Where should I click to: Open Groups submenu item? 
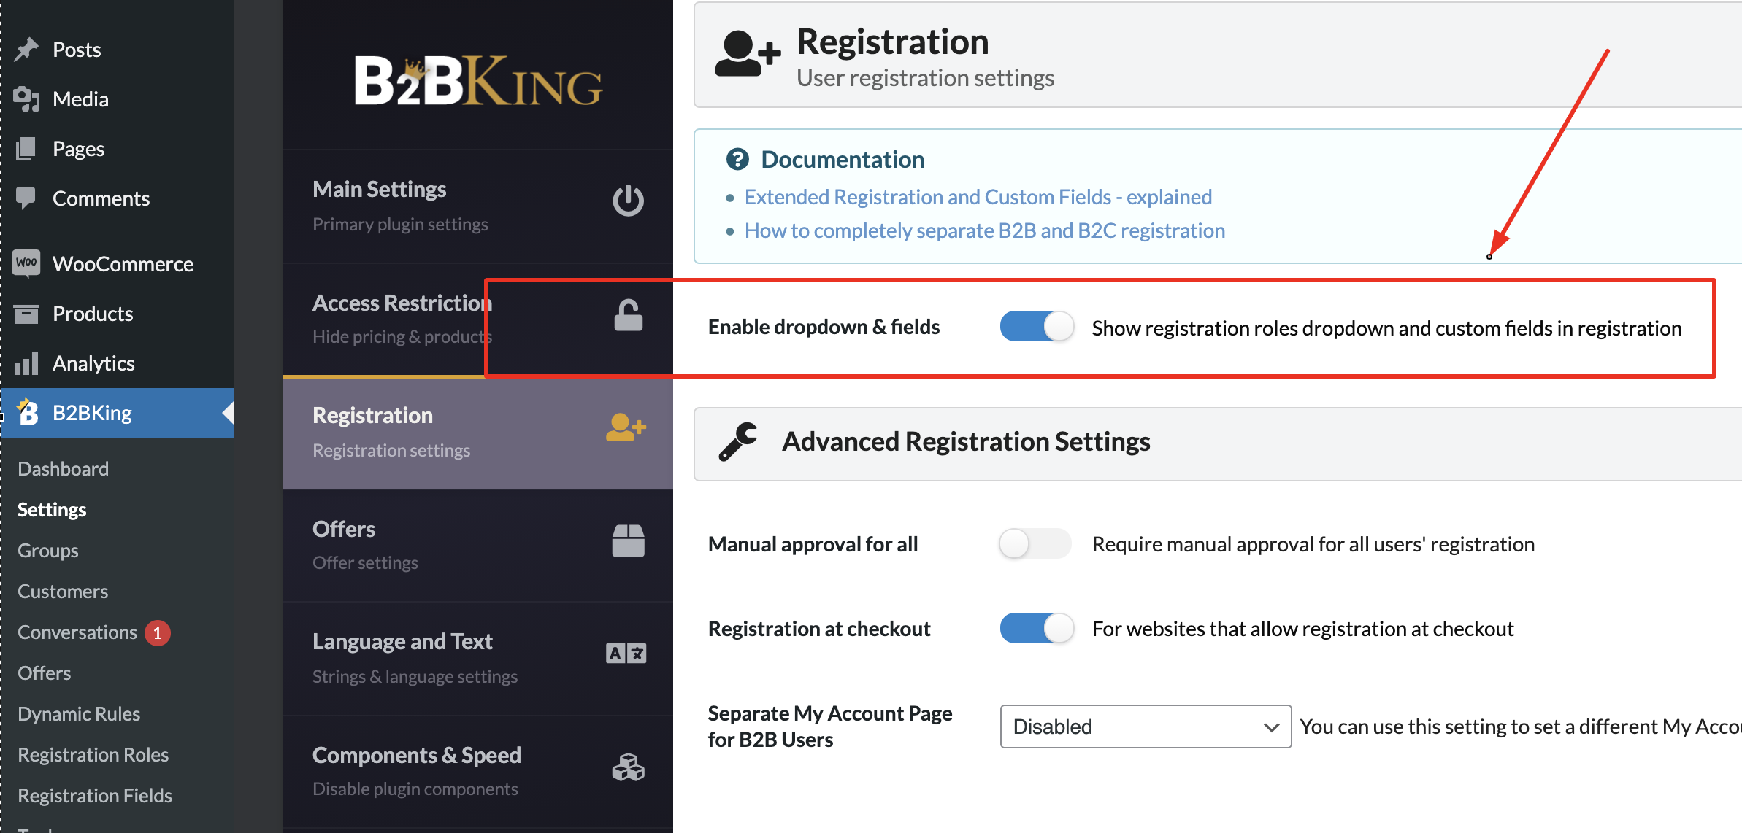48,550
